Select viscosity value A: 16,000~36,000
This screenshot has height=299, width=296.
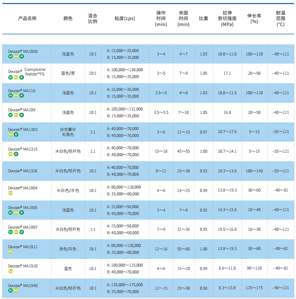pyautogui.click(x=123, y=90)
